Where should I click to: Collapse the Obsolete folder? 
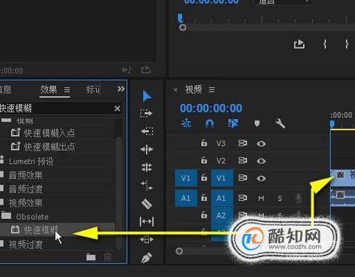point(32,217)
